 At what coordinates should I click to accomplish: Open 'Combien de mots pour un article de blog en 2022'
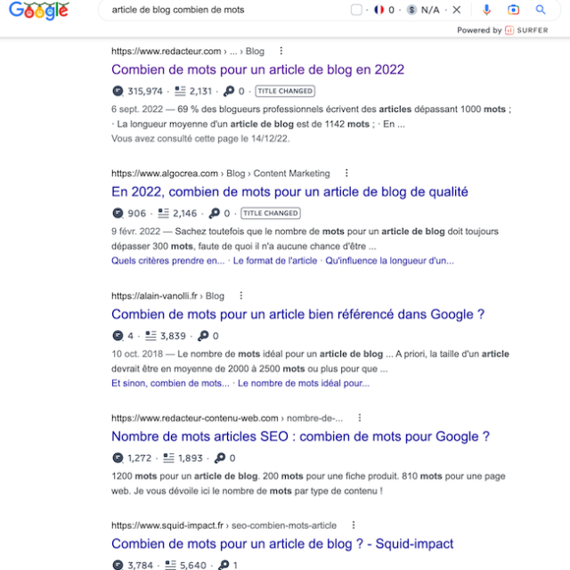257,69
